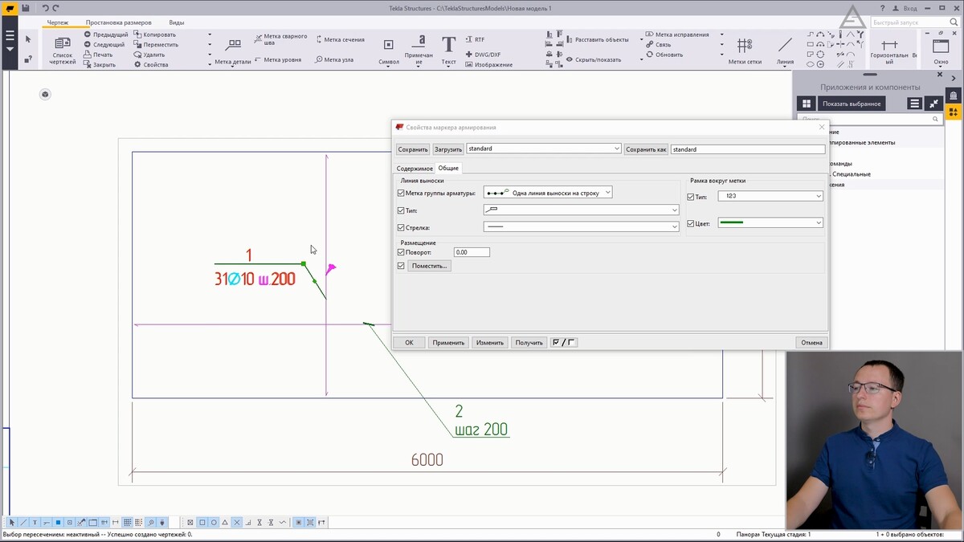Expand the frame type 123 dropdown
This screenshot has height=542, width=964.
click(770, 197)
